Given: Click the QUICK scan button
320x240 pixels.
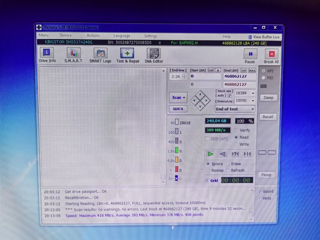Looking at the screenshot, I should tap(178, 109).
